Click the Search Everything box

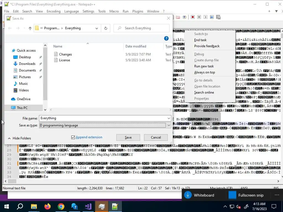click(x=141, y=28)
